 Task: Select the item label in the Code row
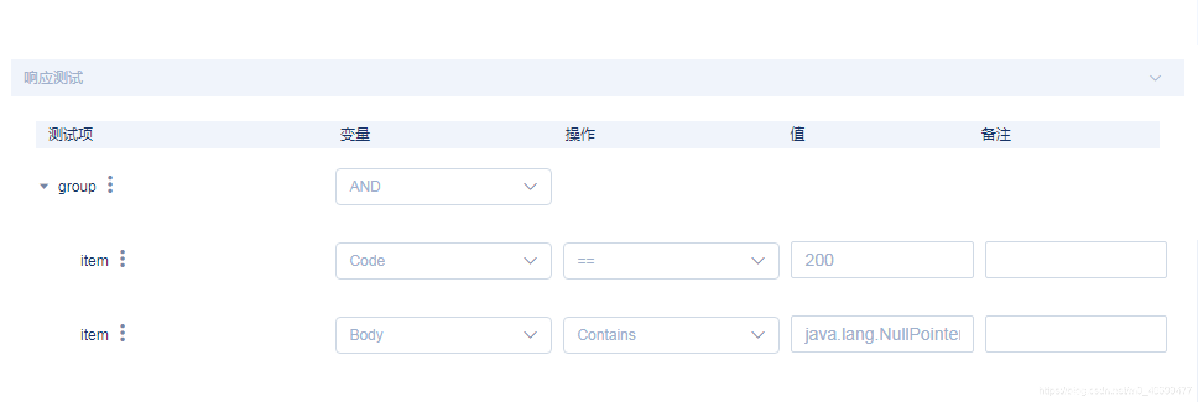point(94,261)
